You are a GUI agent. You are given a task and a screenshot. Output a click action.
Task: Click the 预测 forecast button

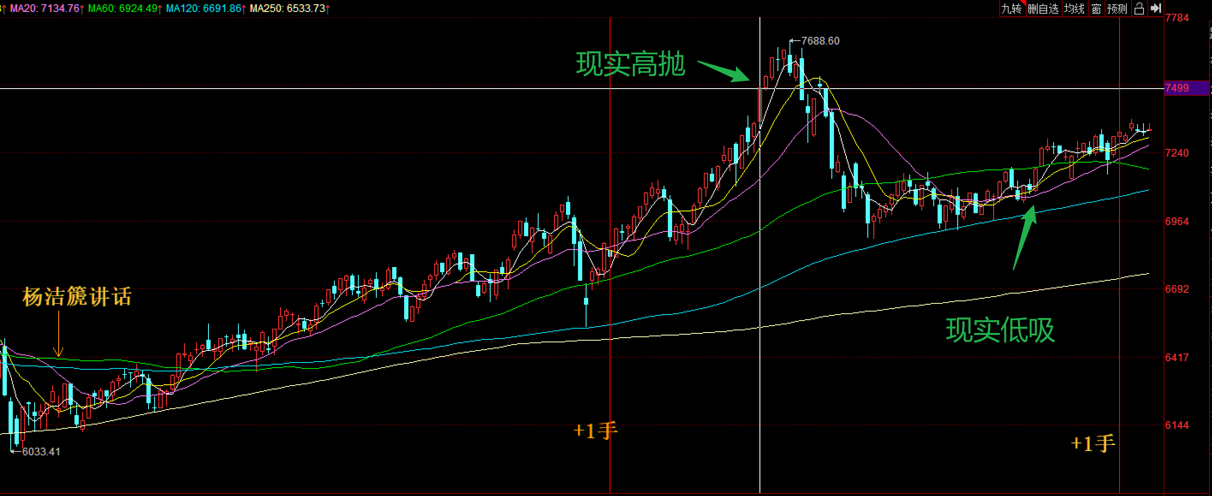[1117, 9]
